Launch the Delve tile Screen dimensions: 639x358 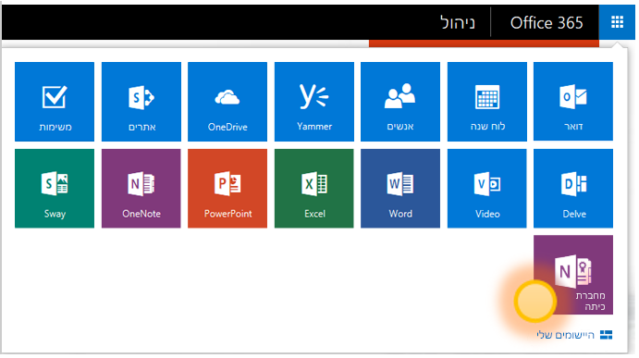(573, 189)
